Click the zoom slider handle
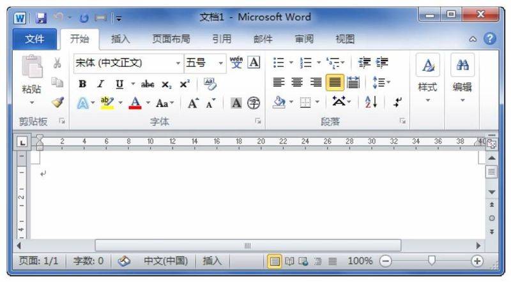 click(x=432, y=260)
